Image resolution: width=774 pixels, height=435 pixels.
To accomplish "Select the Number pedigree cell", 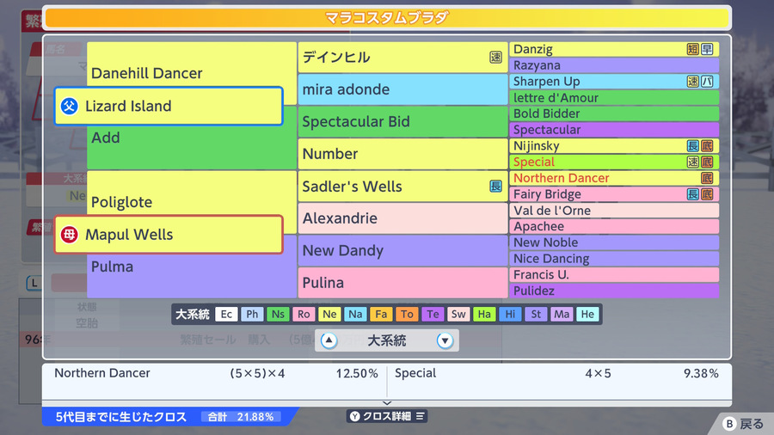I will [x=402, y=154].
